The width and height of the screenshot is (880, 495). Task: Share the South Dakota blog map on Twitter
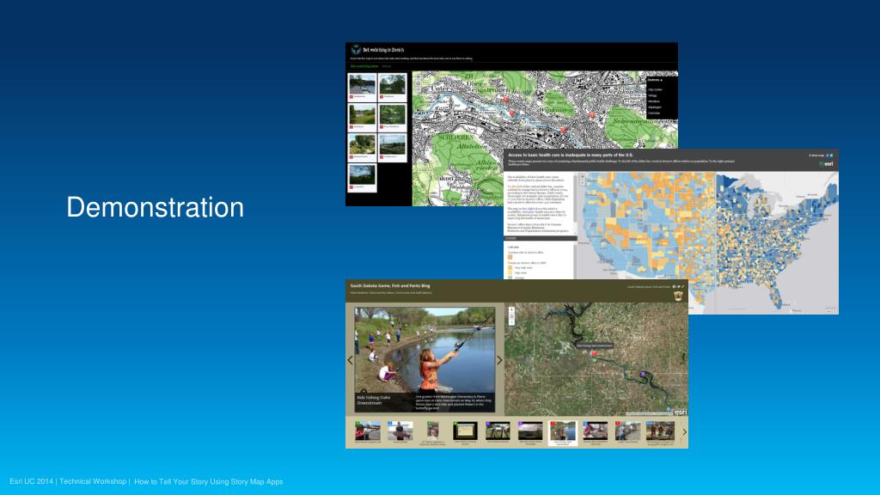(x=678, y=287)
